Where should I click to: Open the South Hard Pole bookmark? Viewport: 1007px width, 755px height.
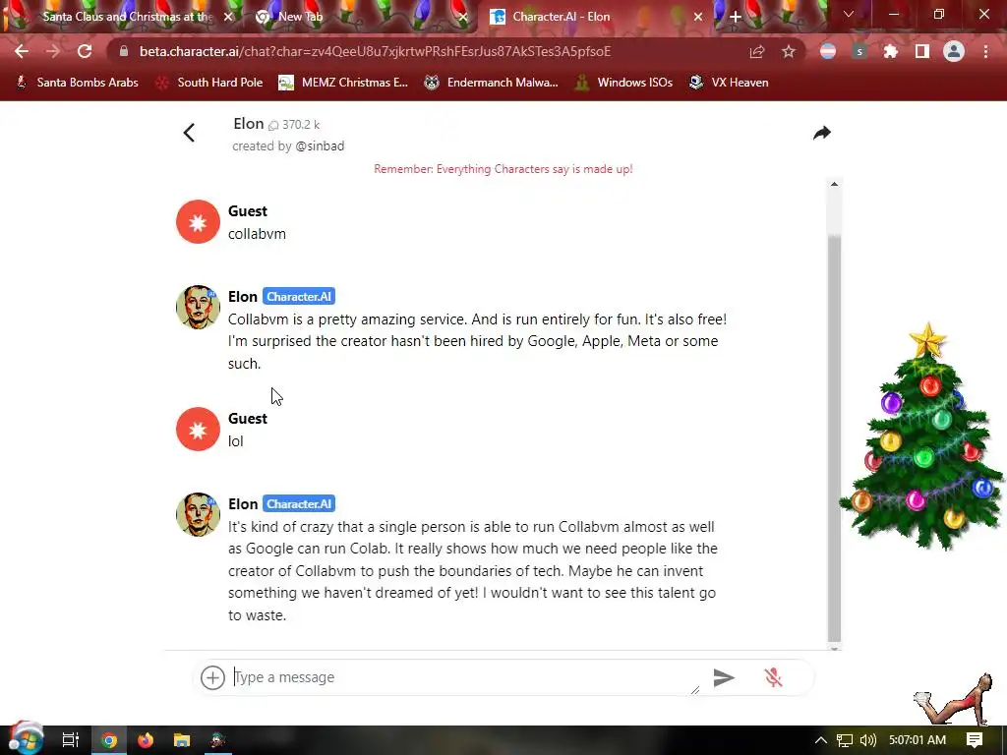209,83
